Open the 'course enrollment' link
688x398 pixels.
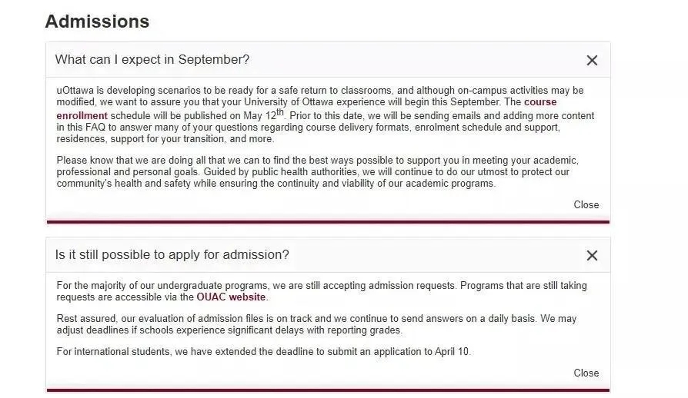tap(82, 116)
